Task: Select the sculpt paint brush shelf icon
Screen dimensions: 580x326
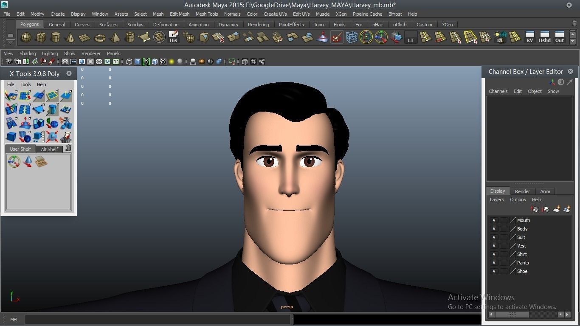Action: (x=337, y=37)
